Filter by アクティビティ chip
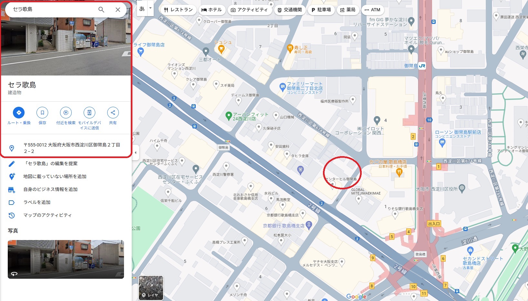The height and width of the screenshot is (301, 528). tap(249, 10)
